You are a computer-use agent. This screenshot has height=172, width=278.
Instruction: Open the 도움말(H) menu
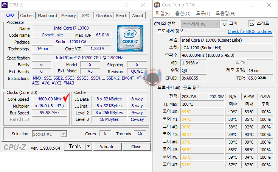pos(225,14)
